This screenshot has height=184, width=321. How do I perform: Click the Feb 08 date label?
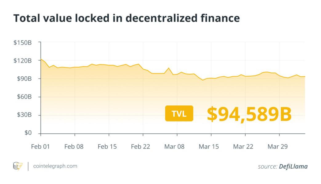[x=74, y=147]
